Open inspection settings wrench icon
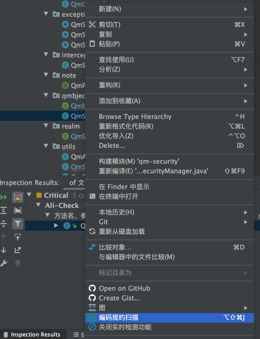This screenshot has width=260, height=339. [4, 263]
